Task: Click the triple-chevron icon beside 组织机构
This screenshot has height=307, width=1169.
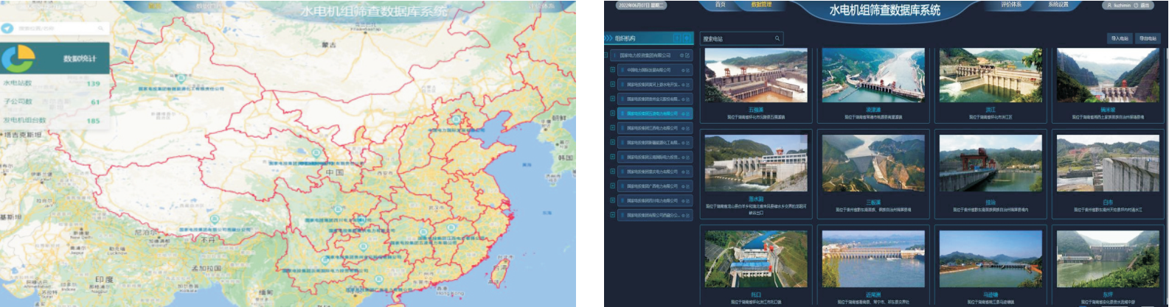Action: (x=608, y=38)
